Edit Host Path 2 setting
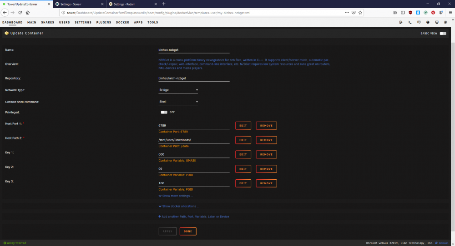The height and width of the screenshot is (246, 455). pos(243,140)
